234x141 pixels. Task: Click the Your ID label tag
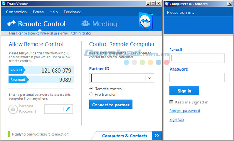coord(17,70)
